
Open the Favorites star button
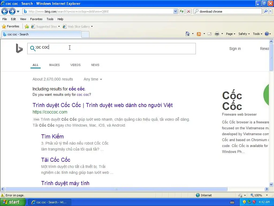point(11,27)
